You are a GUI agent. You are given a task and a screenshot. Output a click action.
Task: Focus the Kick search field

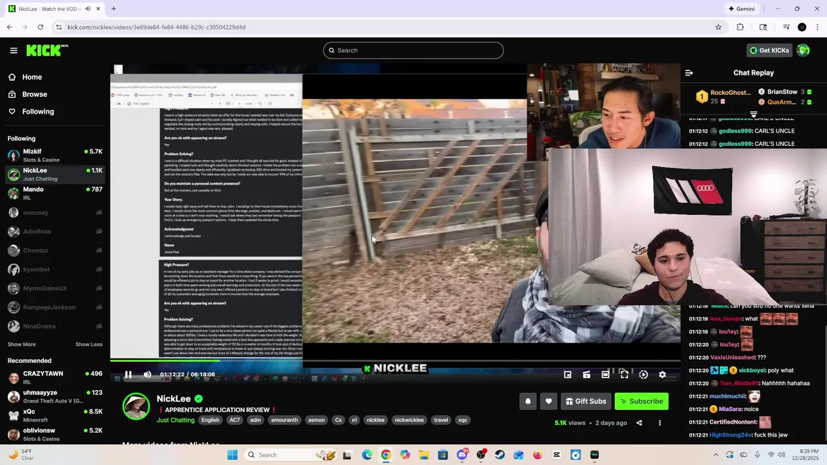(413, 50)
